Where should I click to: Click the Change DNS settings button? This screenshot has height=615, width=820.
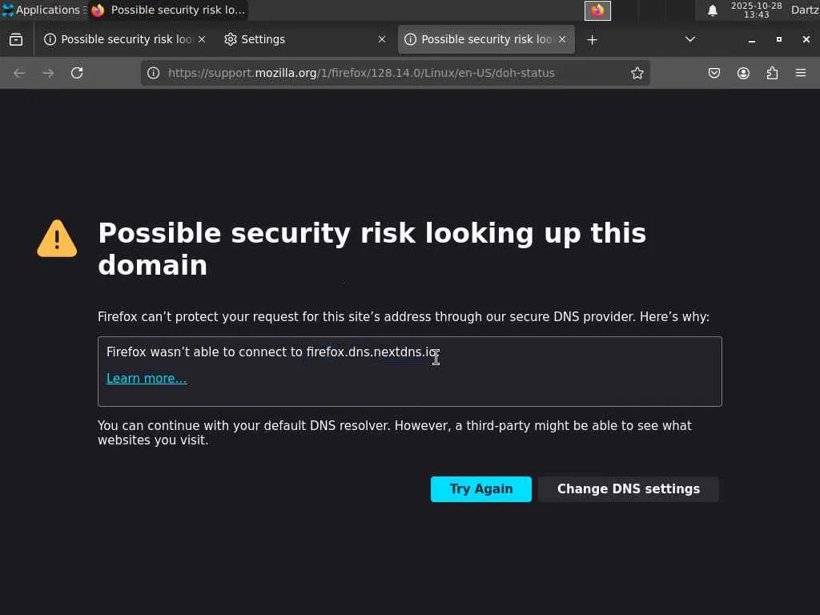click(x=628, y=489)
